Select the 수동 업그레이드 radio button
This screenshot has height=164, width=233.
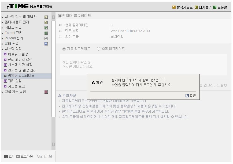pos(98,49)
